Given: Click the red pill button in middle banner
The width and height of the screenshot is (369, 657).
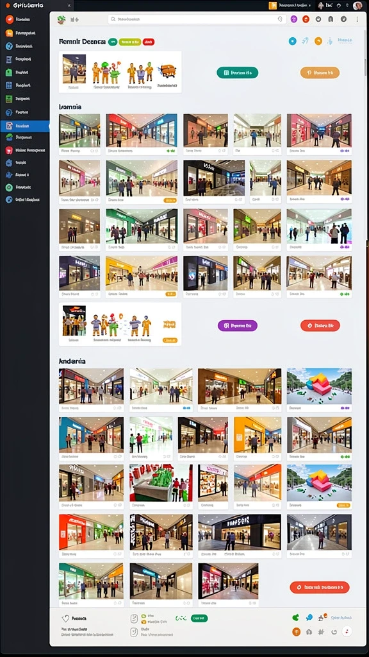Looking at the screenshot, I should [320, 325].
